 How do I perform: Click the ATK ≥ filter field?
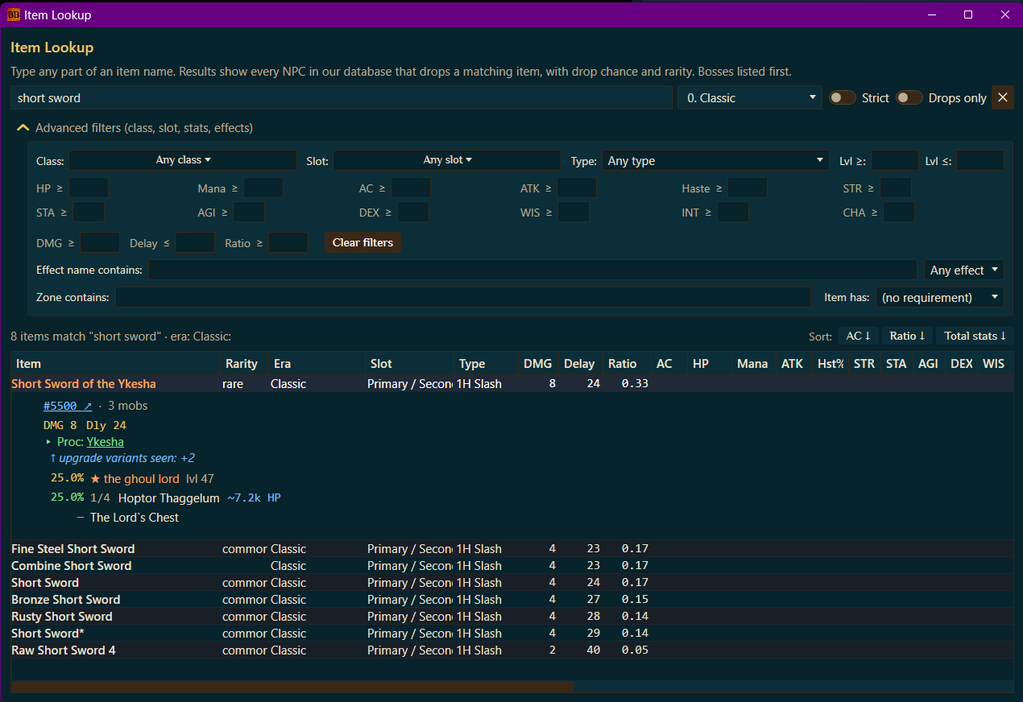pyautogui.click(x=577, y=188)
